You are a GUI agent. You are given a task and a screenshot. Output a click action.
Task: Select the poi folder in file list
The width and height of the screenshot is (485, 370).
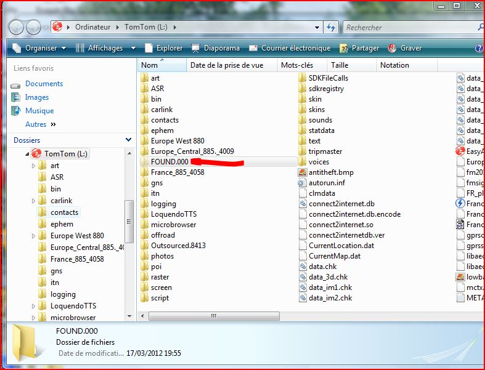coord(156,267)
